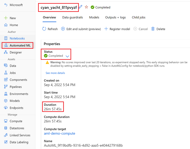Image resolution: width=190 pixels, height=149 pixels.
Task: Click the back arrow next to Microsoft
Action: [6, 5]
